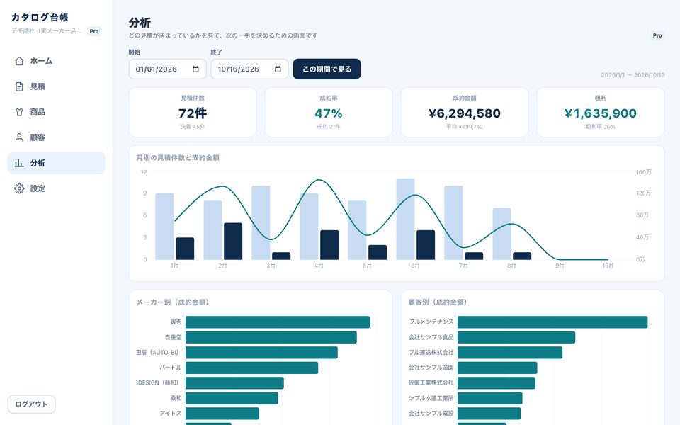Click the document icon beside 見積

coord(19,86)
